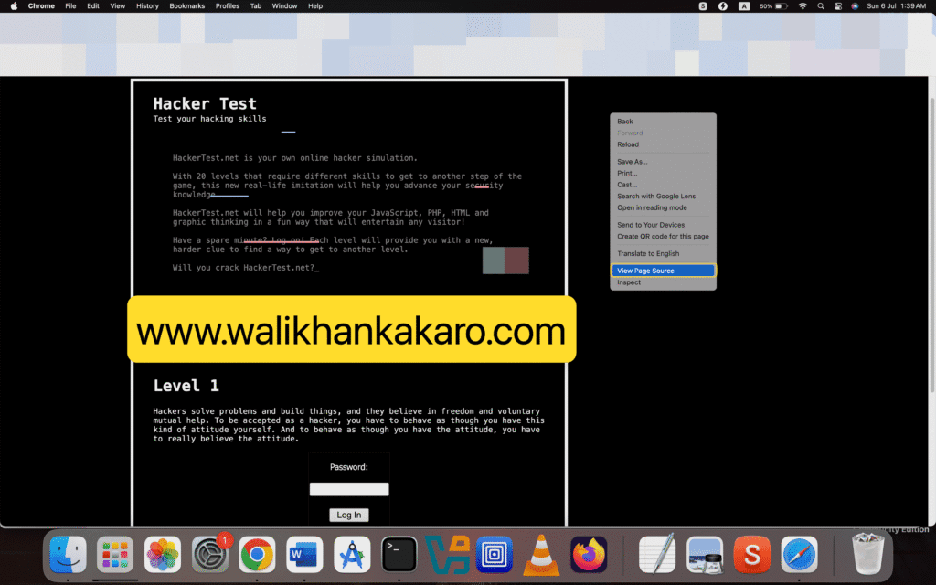Launch Safari from the Dock
This screenshot has height=585, width=936.
[799, 554]
